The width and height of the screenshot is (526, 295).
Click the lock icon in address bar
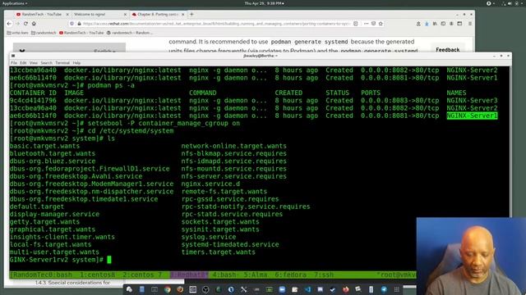(79, 24)
